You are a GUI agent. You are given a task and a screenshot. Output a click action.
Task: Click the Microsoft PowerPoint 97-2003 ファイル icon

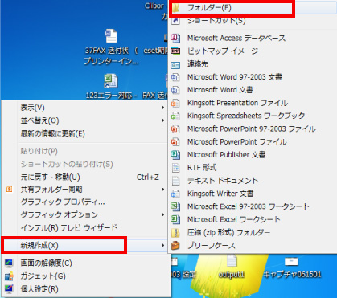(175, 129)
